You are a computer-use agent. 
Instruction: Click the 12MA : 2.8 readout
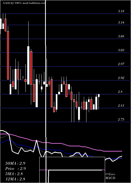15,179
